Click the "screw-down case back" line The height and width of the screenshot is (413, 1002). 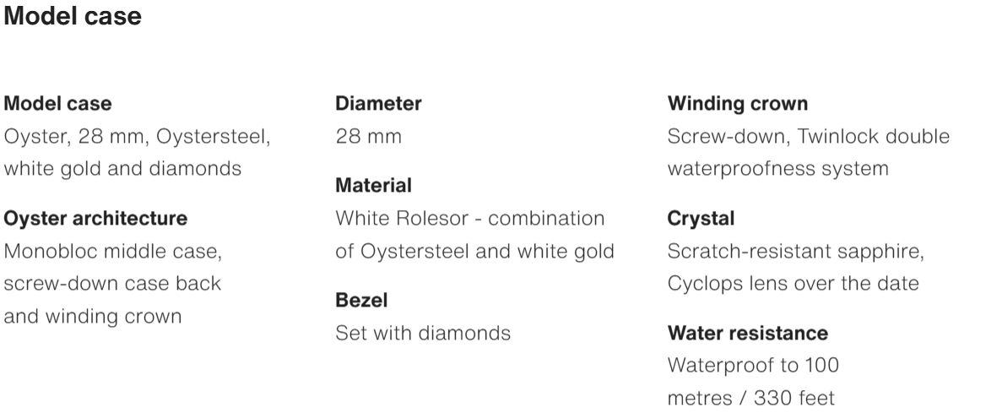113,283
